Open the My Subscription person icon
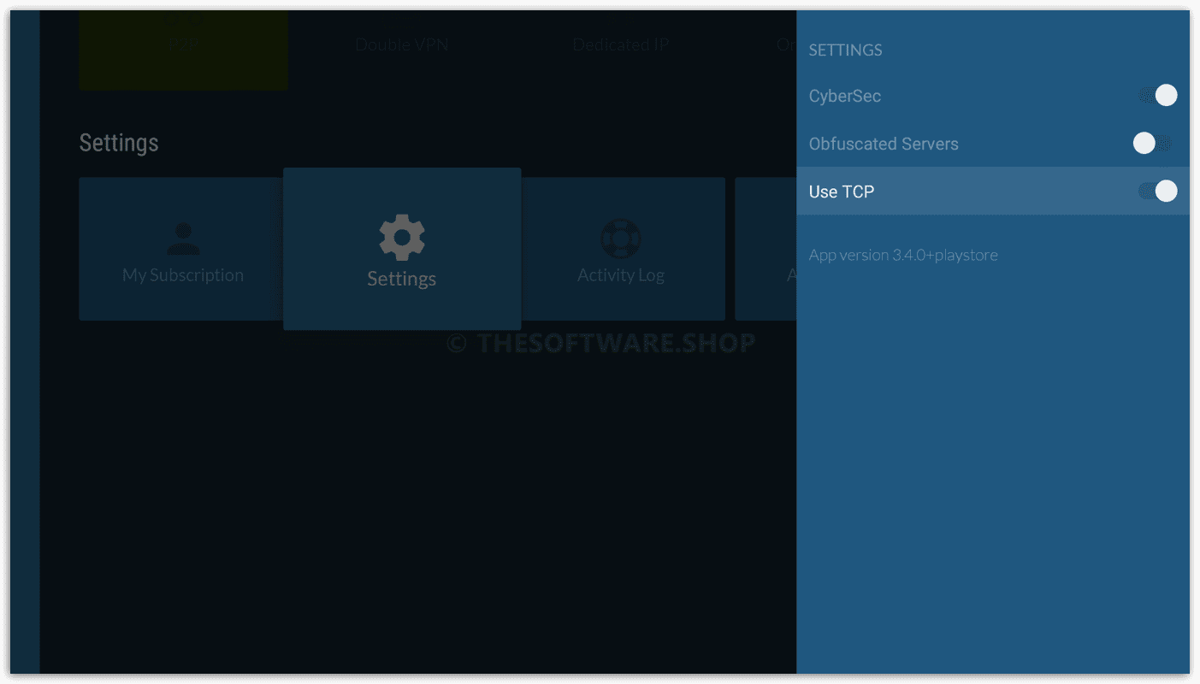The height and width of the screenshot is (684, 1200). pos(183,239)
